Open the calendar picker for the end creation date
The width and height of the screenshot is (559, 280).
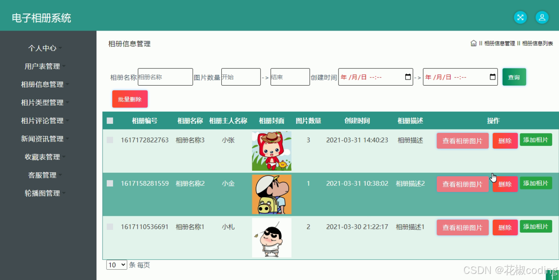point(493,77)
